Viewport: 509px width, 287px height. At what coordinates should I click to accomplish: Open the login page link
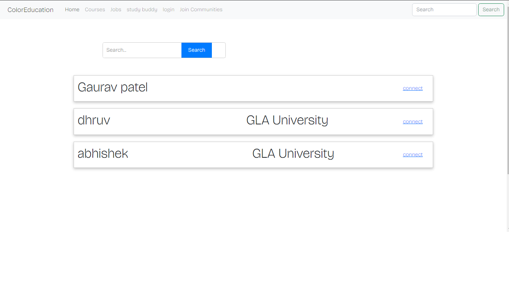168,9
